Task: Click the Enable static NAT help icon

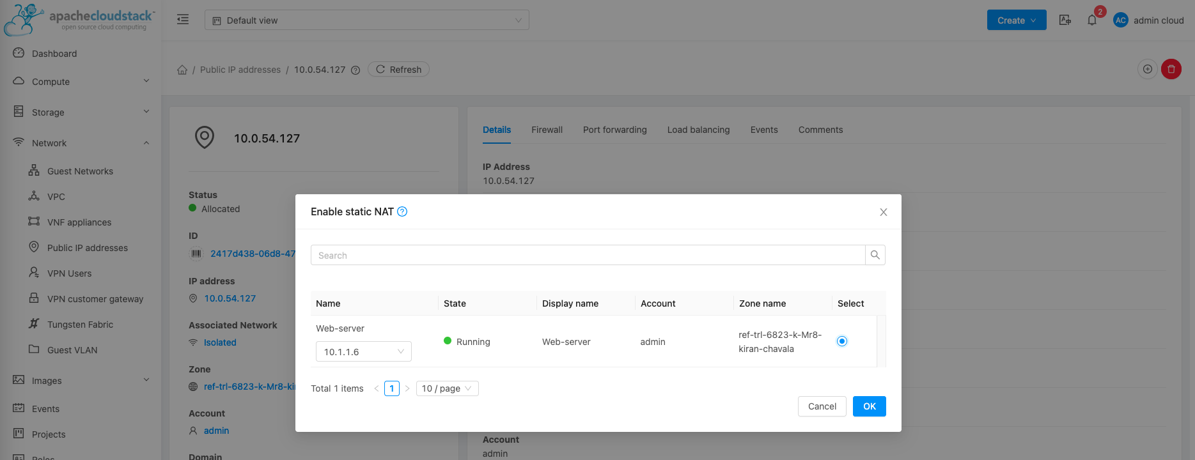Action: pyautogui.click(x=402, y=211)
